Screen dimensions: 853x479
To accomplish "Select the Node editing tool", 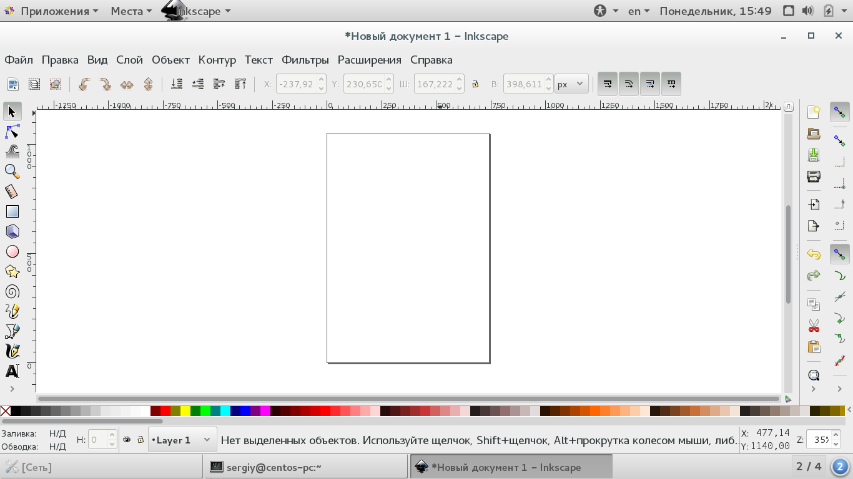I will point(11,132).
